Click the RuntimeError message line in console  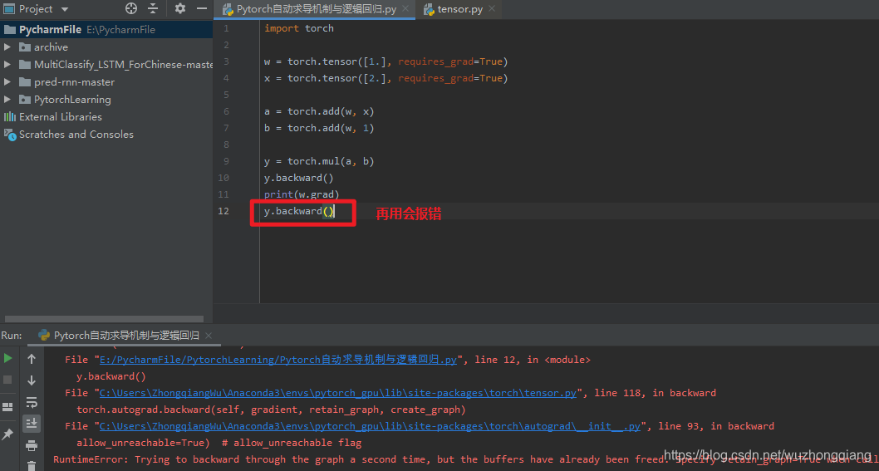[x=466, y=459]
